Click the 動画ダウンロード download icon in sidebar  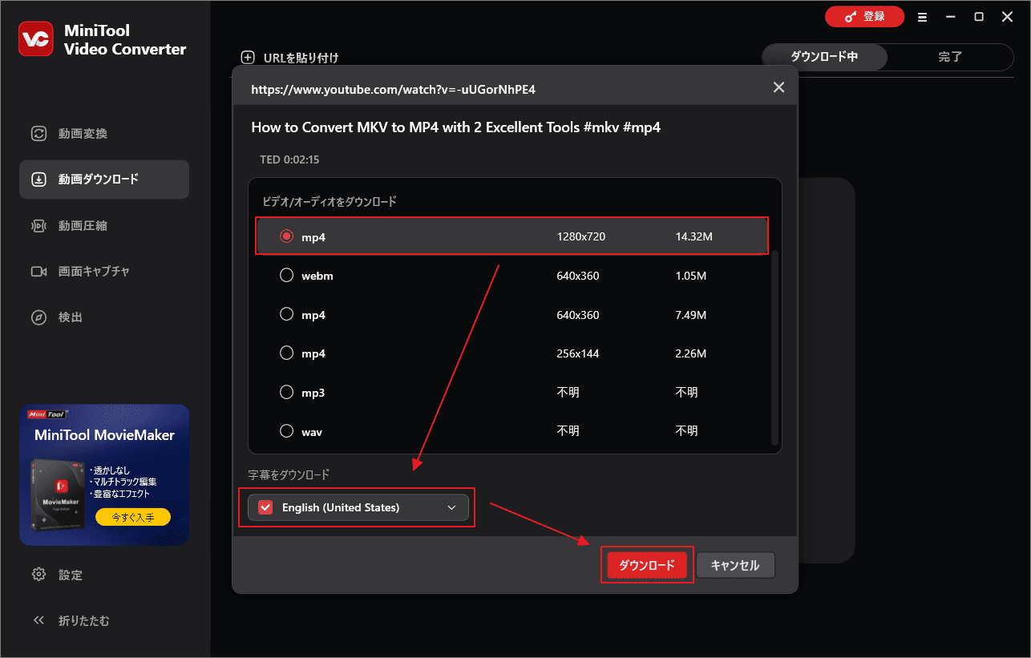click(x=38, y=180)
